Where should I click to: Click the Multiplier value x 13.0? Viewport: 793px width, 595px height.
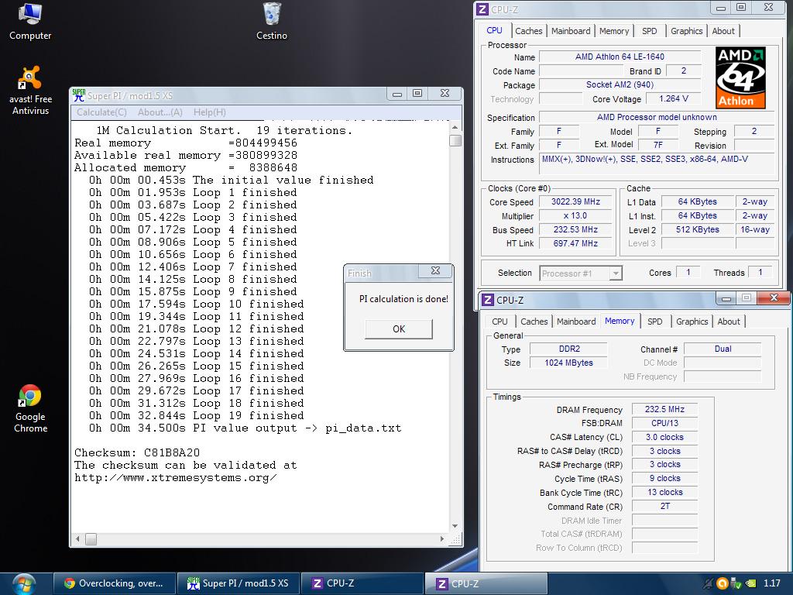coord(575,215)
